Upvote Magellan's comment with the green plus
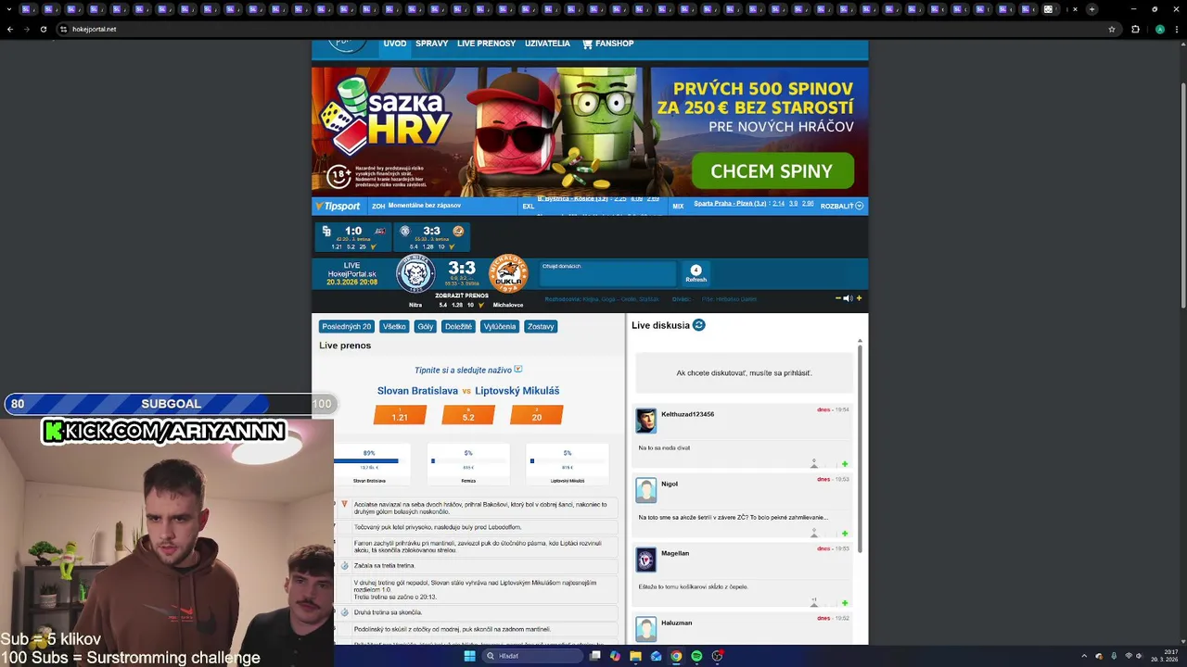1187x667 pixels. 845,603
